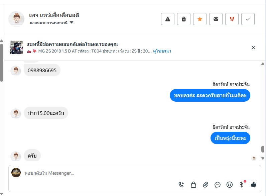Dismiss the ad reply banner
Screen dimensions: 266x196
click(253, 47)
